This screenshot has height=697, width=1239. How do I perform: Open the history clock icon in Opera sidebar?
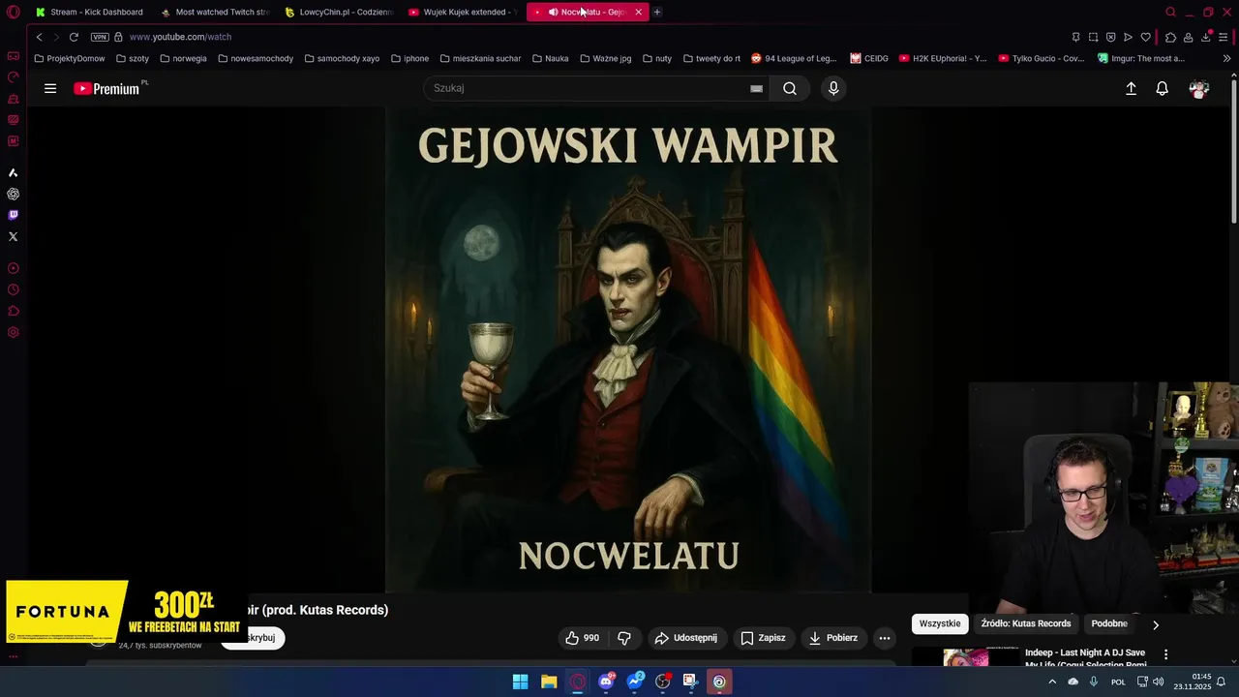tap(13, 290)
